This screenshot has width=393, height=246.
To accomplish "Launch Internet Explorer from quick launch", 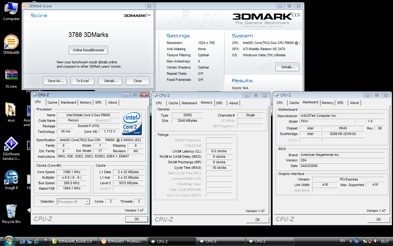I will click(37, 241).
